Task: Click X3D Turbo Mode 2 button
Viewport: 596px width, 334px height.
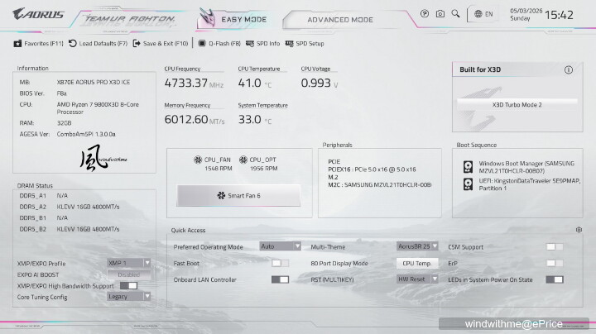Action: coord(517,105)
